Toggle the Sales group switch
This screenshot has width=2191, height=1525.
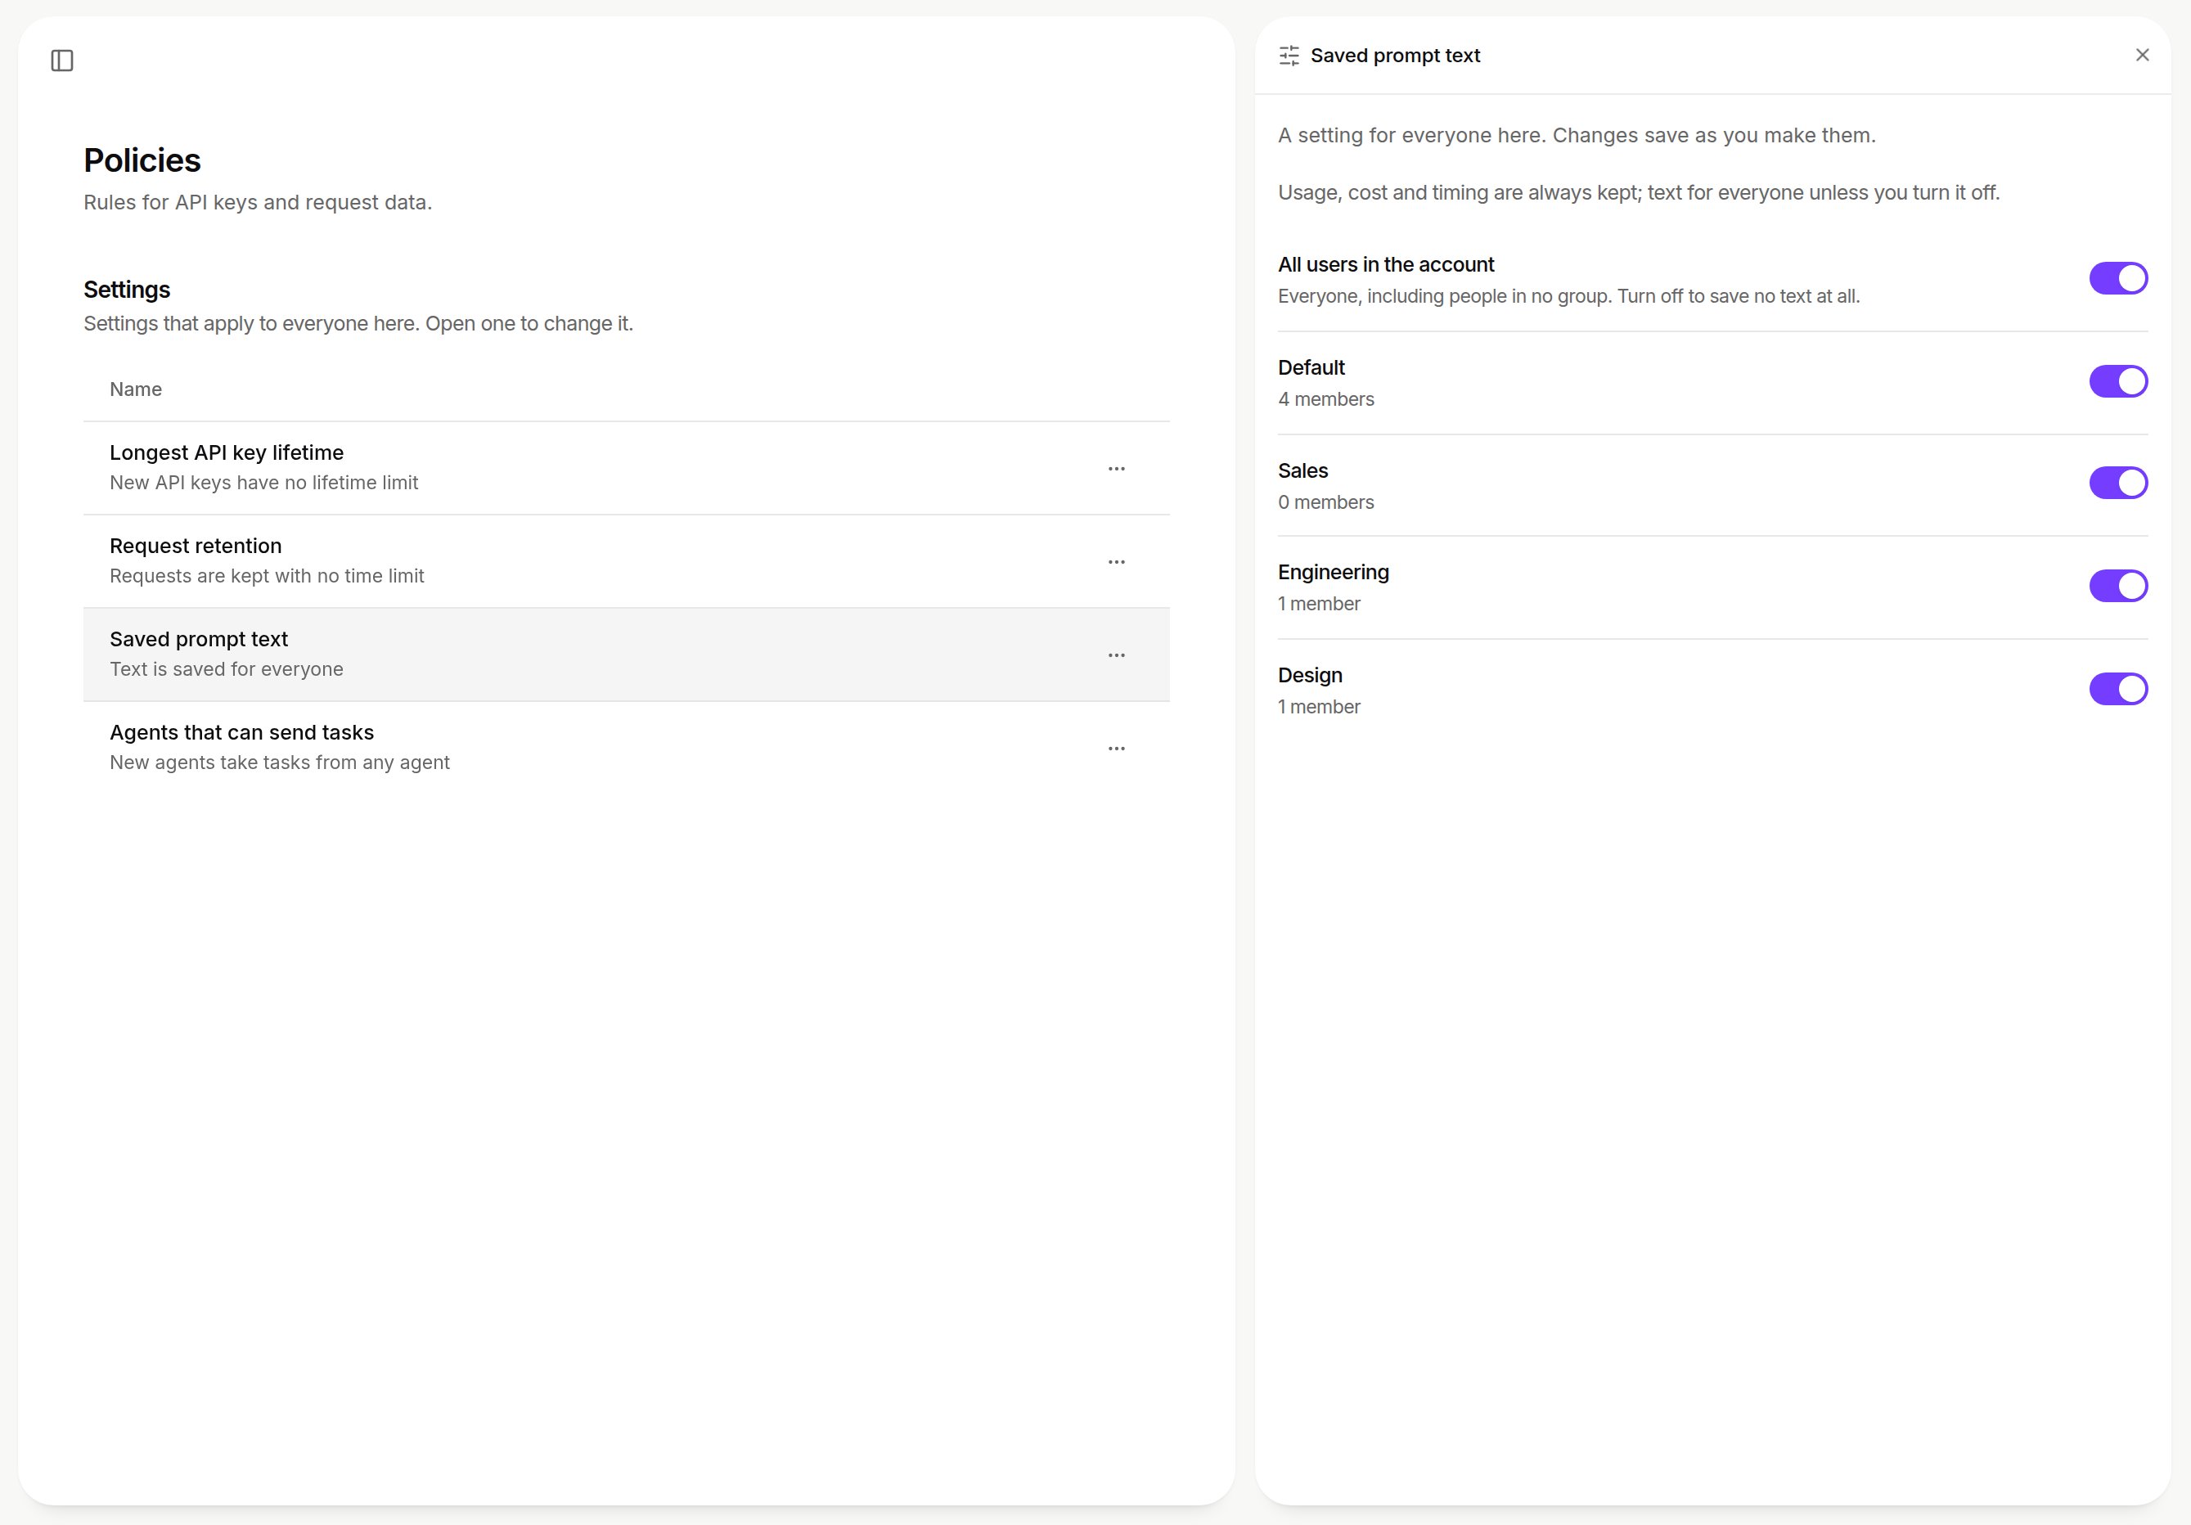[x=2118, y=483]
